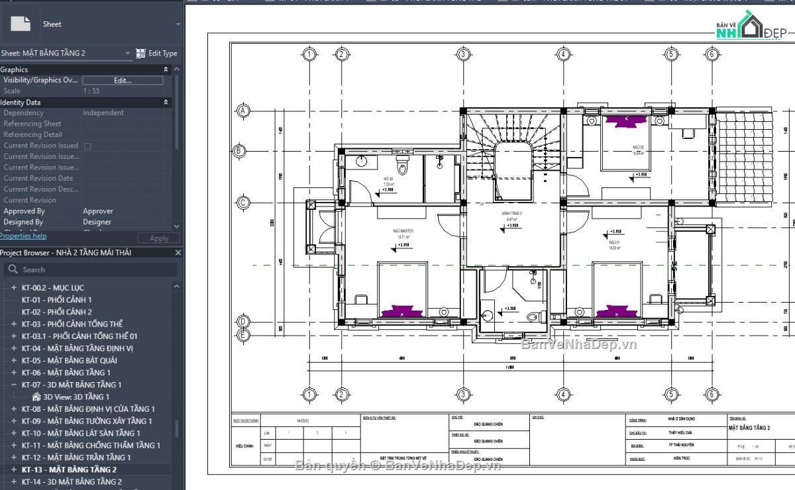Collapse the Identity Data section
795x490 pixels.
[166, 103]
